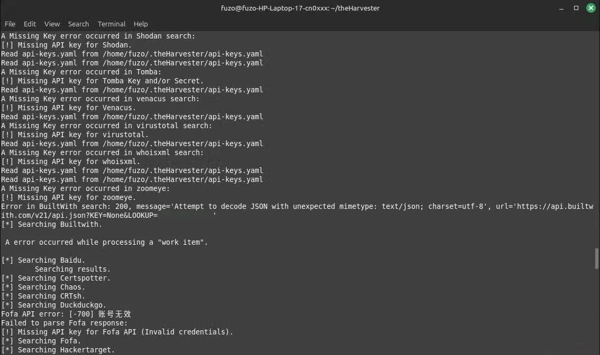The image size is (600, 355).
Task: Click the vertical scrollbar thumb
Action: point(596,257)
